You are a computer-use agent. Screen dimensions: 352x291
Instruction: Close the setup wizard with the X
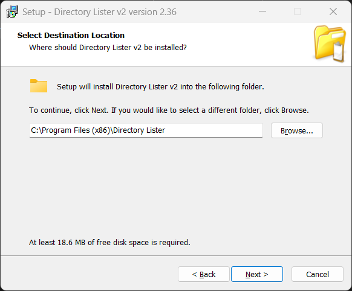pyautogui.click(x=333, y=11)
